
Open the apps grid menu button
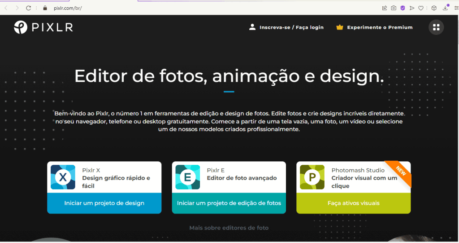[x=436, y=27]
